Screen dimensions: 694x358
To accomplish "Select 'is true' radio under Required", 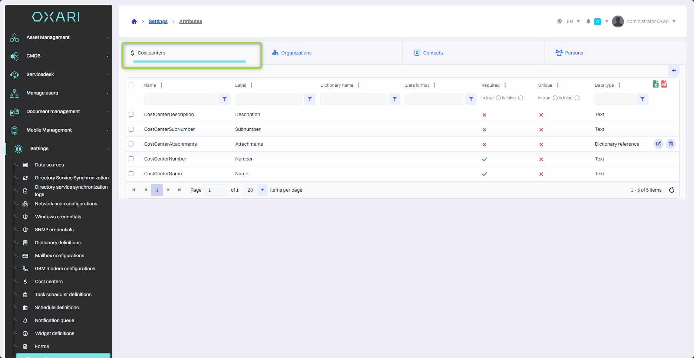I will 498,98.
